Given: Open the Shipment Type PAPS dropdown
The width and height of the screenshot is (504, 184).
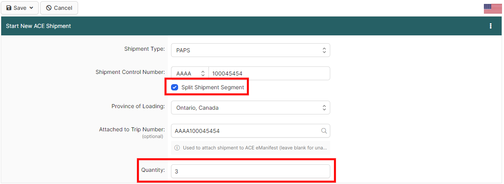Looking at the screenshot, I should coord(244,50).
